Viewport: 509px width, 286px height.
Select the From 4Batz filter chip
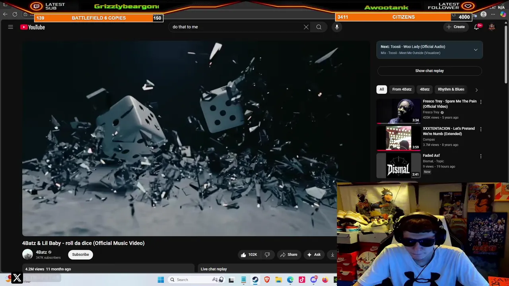pyautogui.click(x=402, y=89)
